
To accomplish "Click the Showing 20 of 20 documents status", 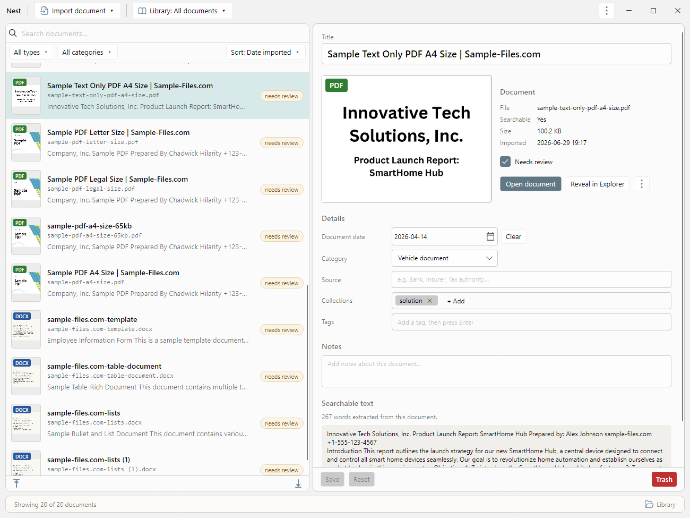I will [55, 505].
